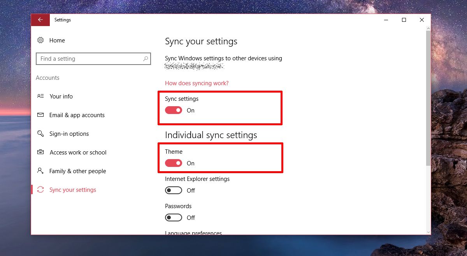Turn on the Passwords sync toggle
The width and height of the screenshot is (467, 256).
pos(174,218)
